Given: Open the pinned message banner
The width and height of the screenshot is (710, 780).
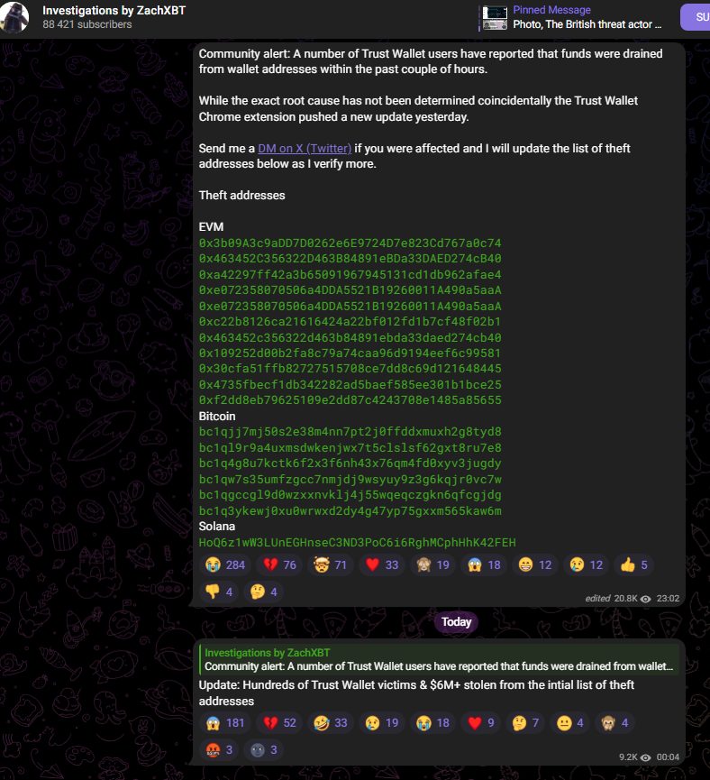Looking at the screenshot, I should 570,17.
